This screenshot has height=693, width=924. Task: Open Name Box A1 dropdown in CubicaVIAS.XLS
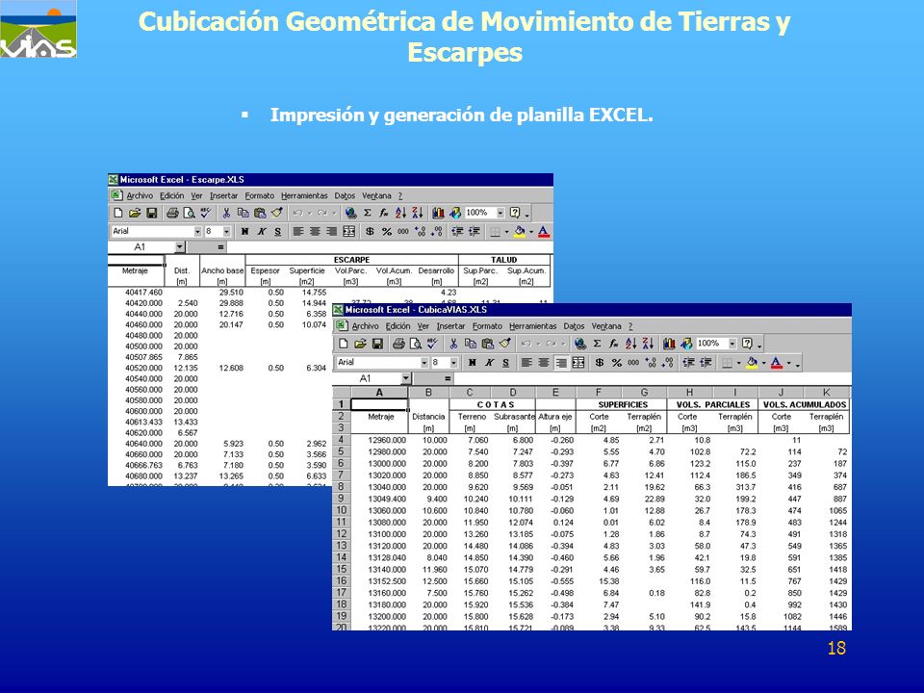[405, 378]
